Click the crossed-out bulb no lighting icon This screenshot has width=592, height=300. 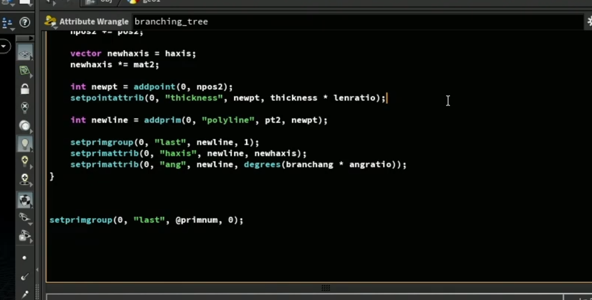25,107
